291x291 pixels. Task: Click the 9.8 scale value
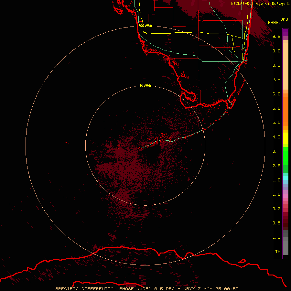click(x=276, y=36)
